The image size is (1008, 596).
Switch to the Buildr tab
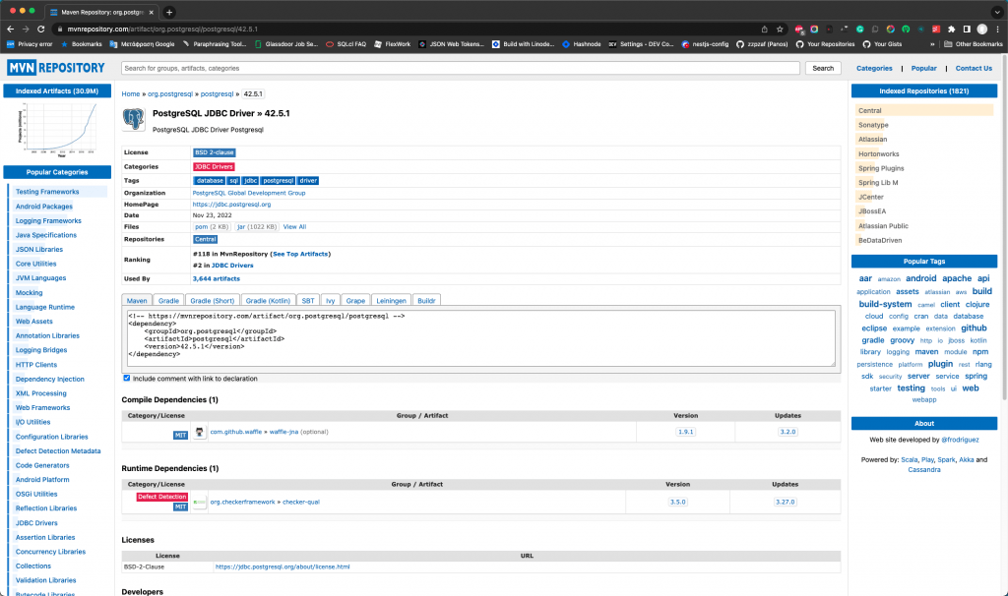click(x=426, y=301)
